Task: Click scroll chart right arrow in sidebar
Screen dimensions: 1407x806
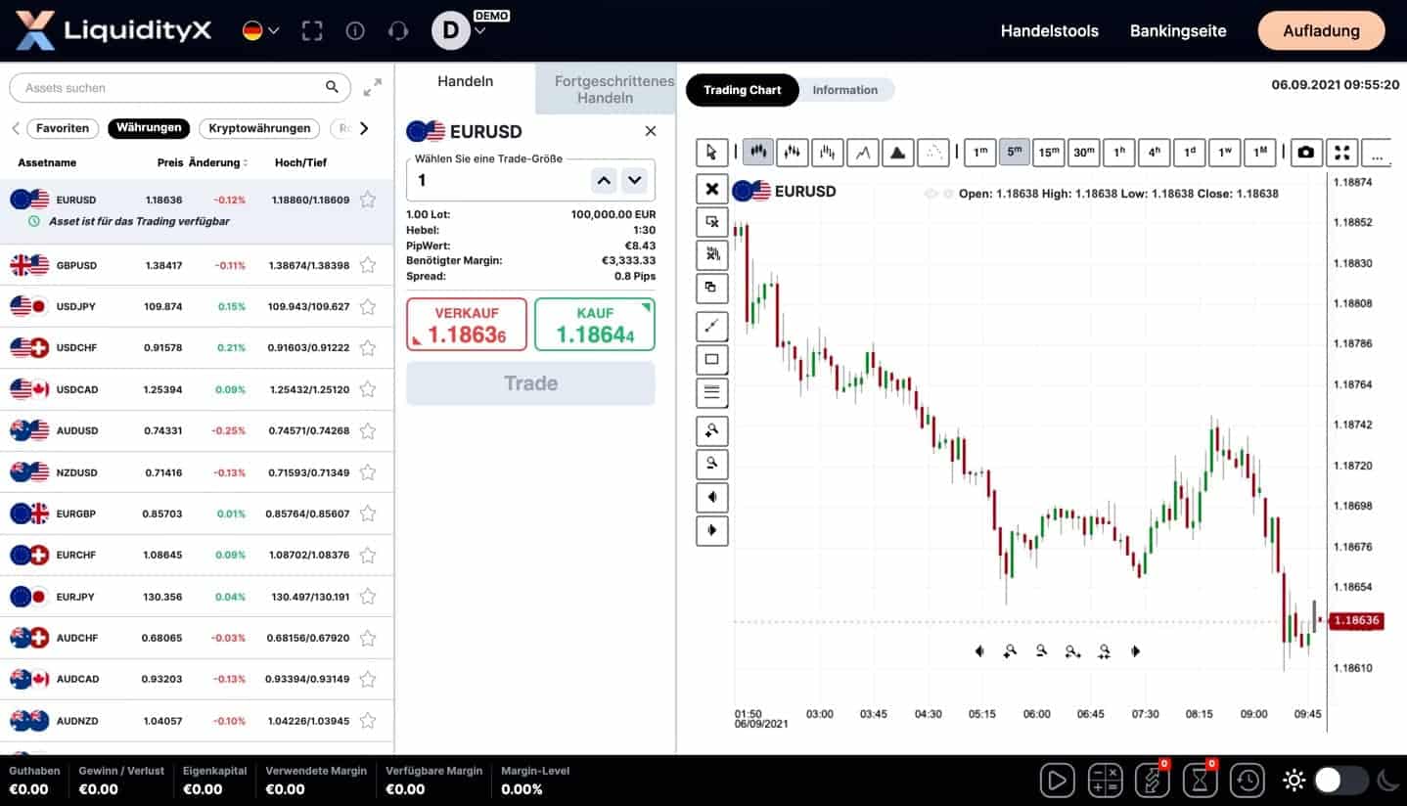Action: 711,530
